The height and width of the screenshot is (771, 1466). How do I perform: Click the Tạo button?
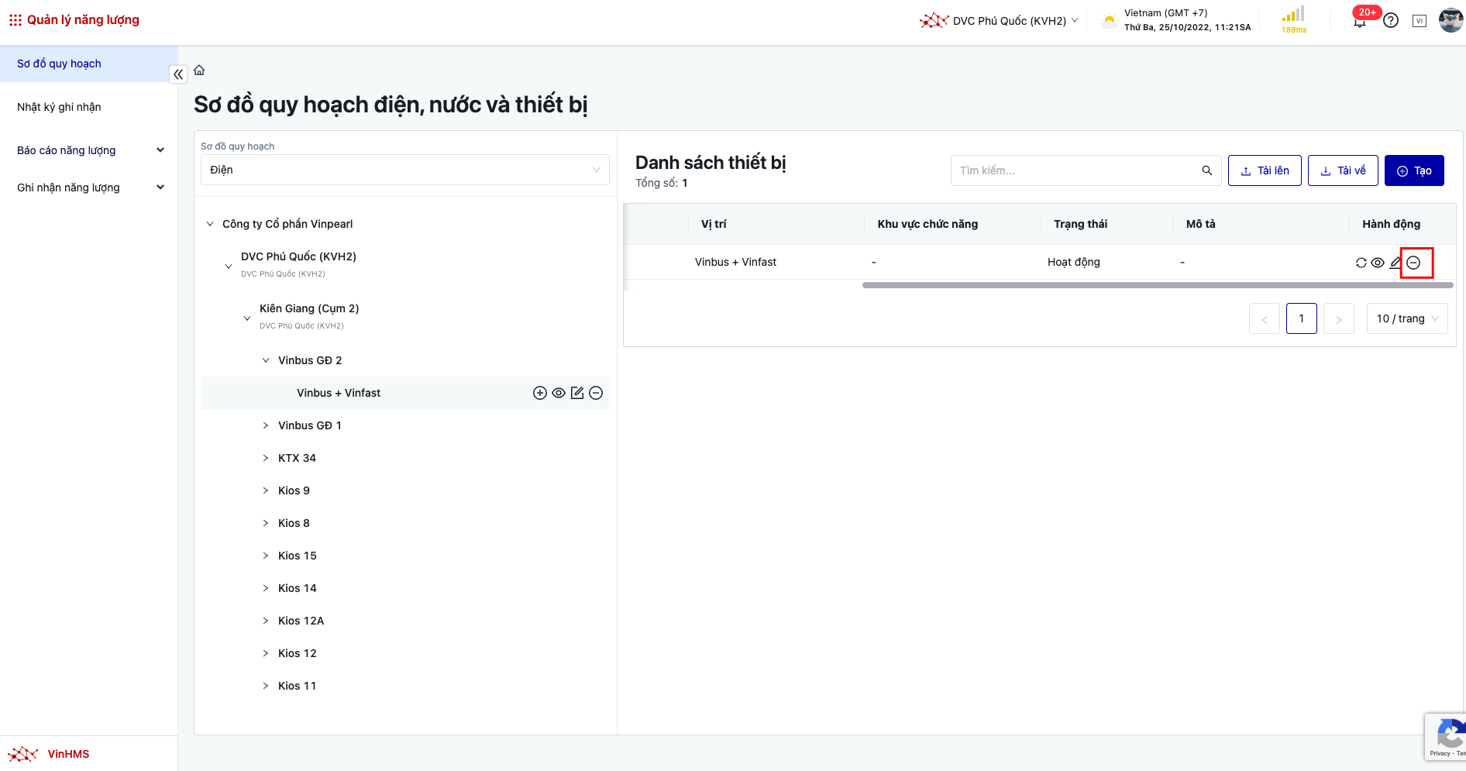[x=1413, y=170]
